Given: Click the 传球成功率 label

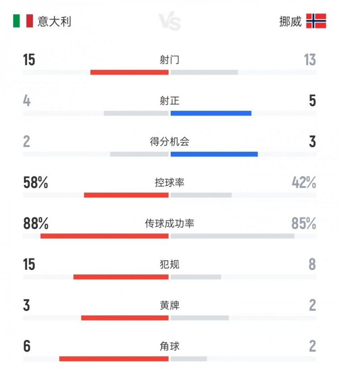Looking at the screenshot, I should point(169,223).
